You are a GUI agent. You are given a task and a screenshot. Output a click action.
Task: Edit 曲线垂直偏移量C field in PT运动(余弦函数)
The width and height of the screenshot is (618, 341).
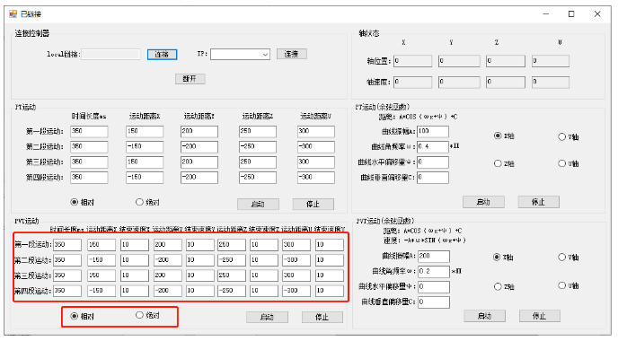[433, 178]
